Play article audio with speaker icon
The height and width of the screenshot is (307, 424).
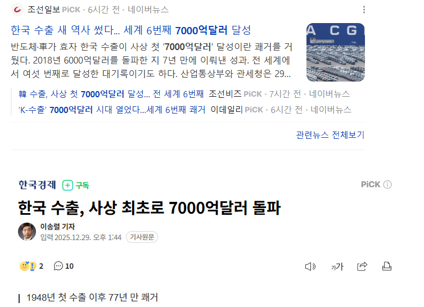point(310,267)
